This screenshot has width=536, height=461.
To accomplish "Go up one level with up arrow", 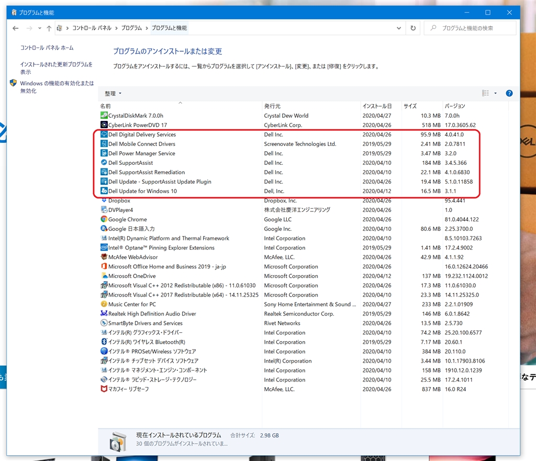I will (49, 28).
